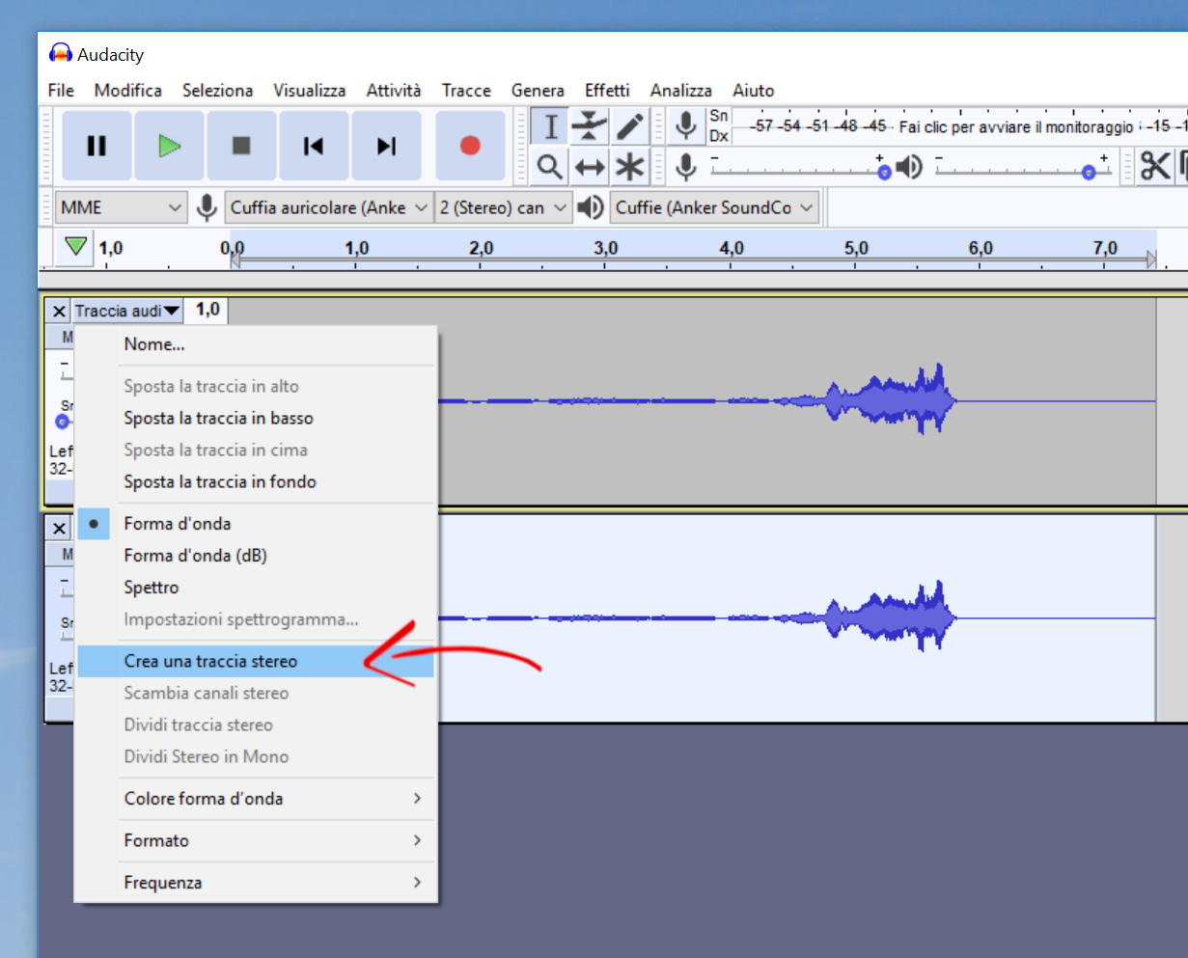Screen dimensions: 1188x958
Task: Click the waveform of the first audio track
Action: [796, 400]
